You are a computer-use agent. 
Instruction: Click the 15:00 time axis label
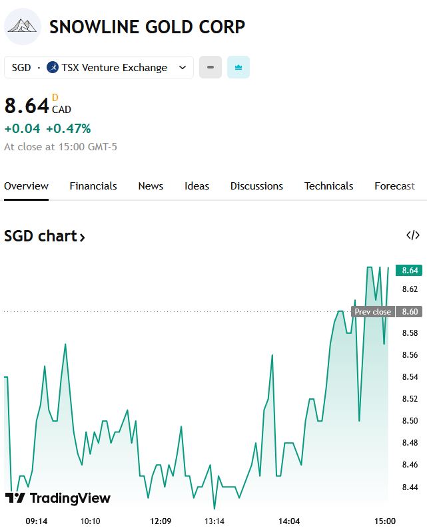tap(385, 521)
